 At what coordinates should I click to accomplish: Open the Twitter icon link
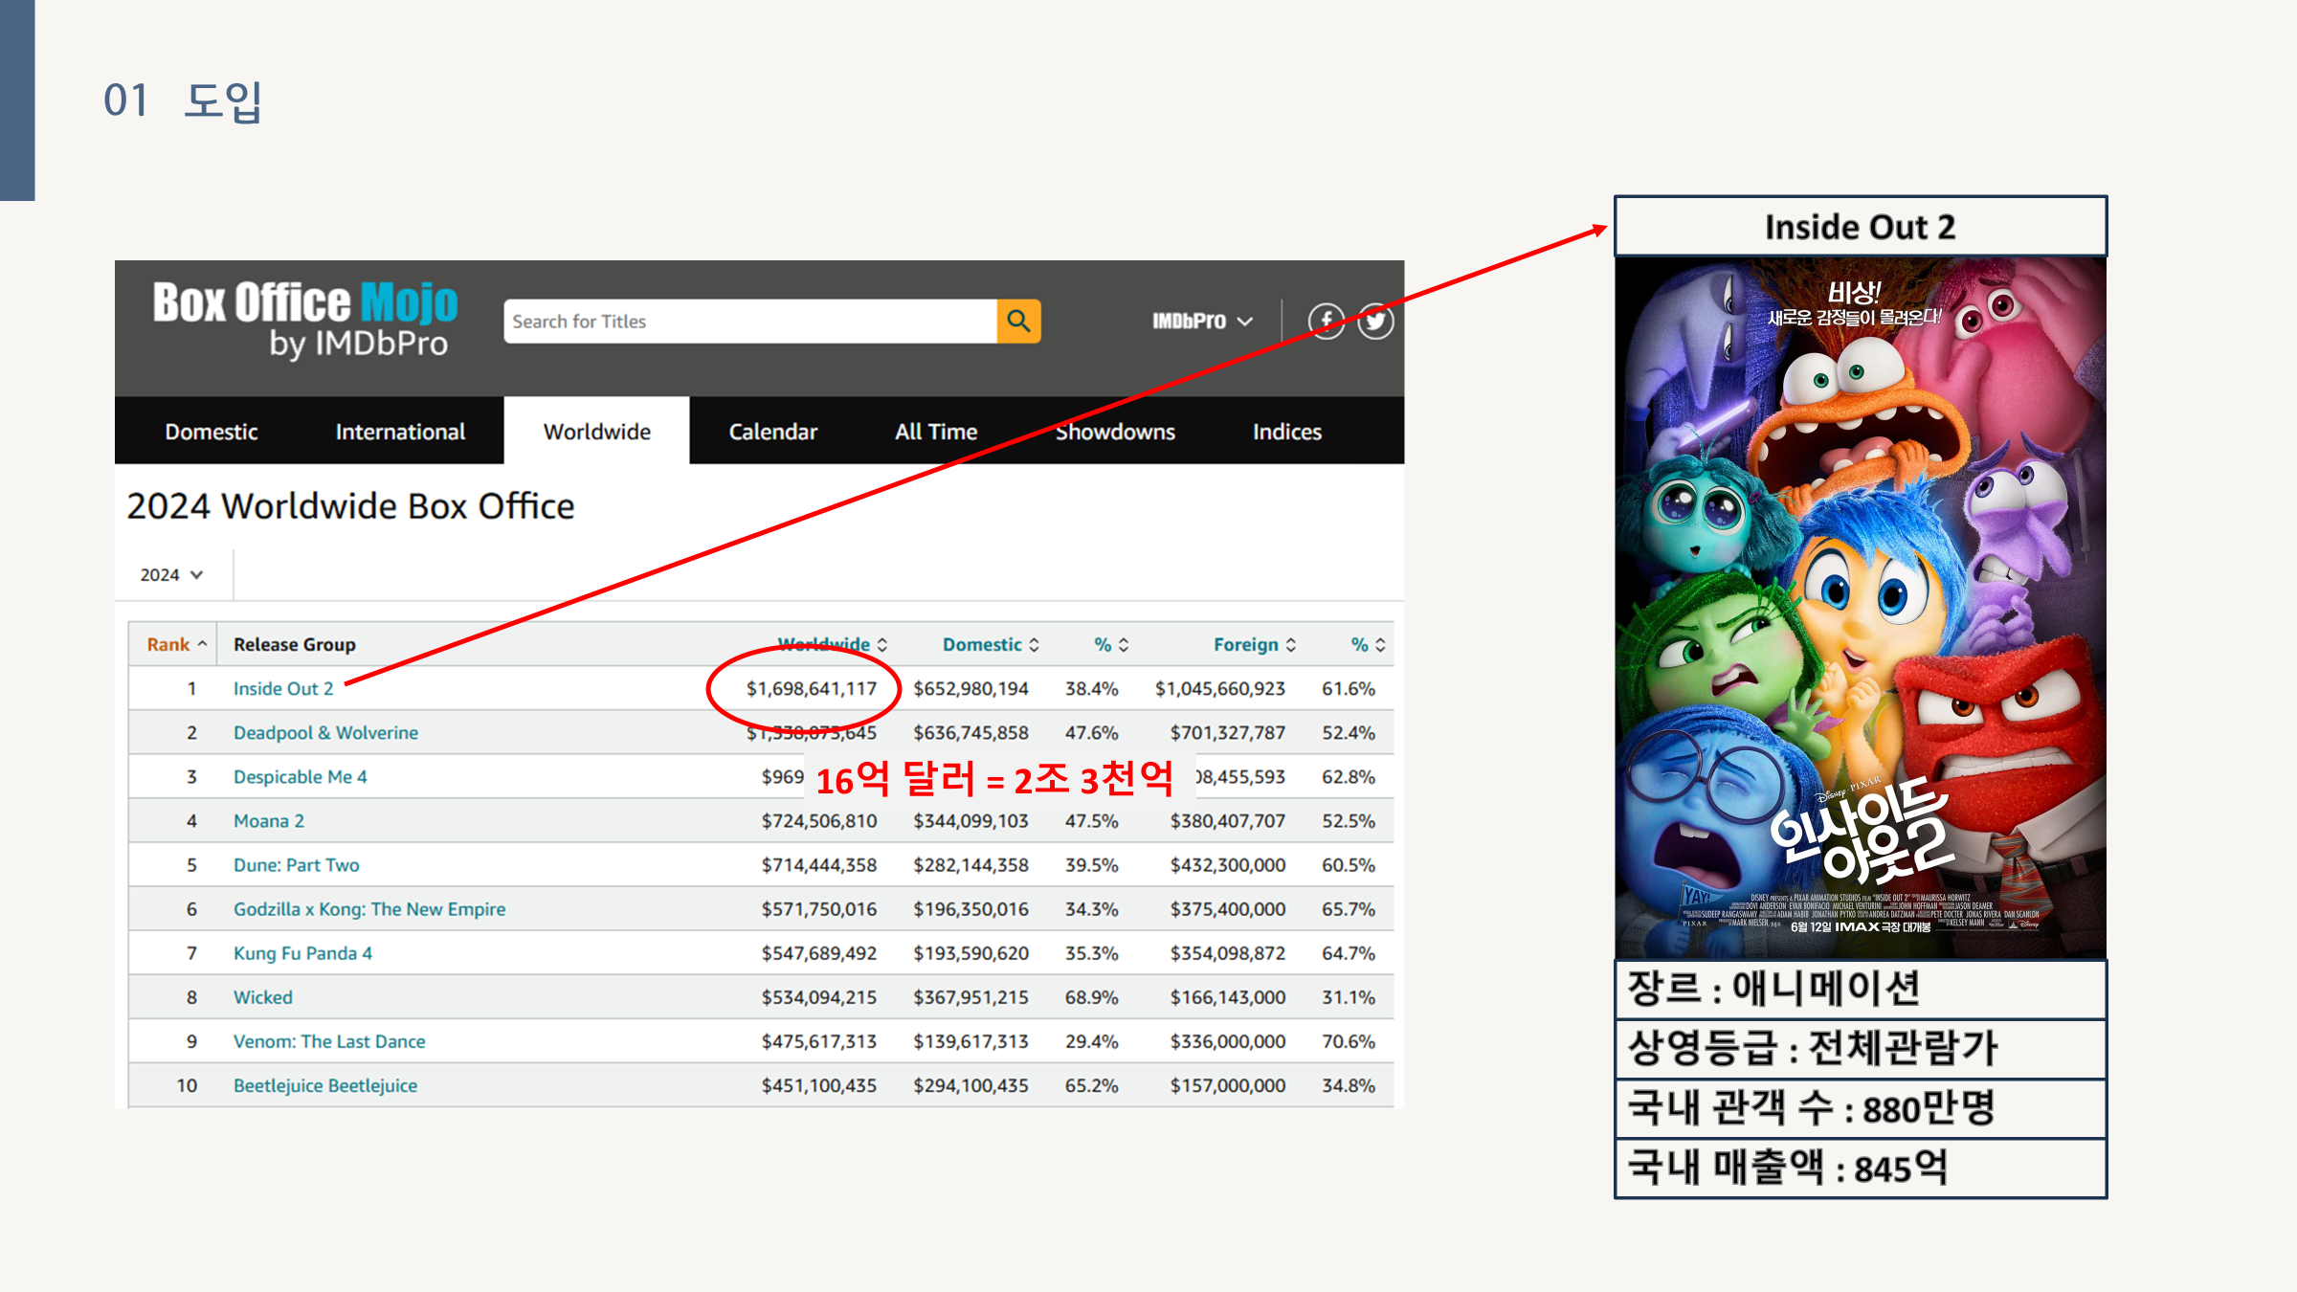[1375, 321]
